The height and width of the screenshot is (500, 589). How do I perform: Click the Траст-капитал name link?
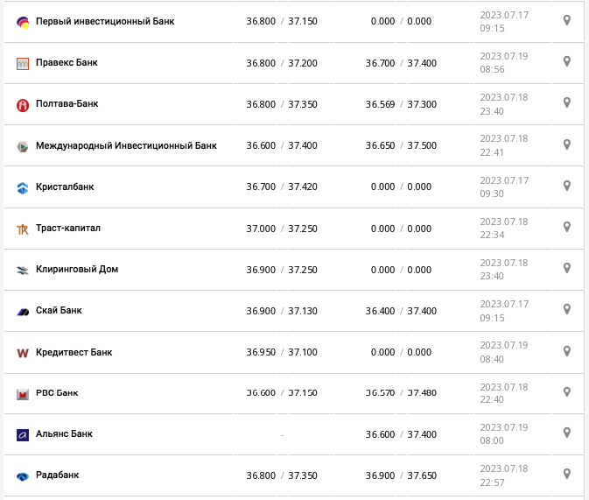[68, 229]
